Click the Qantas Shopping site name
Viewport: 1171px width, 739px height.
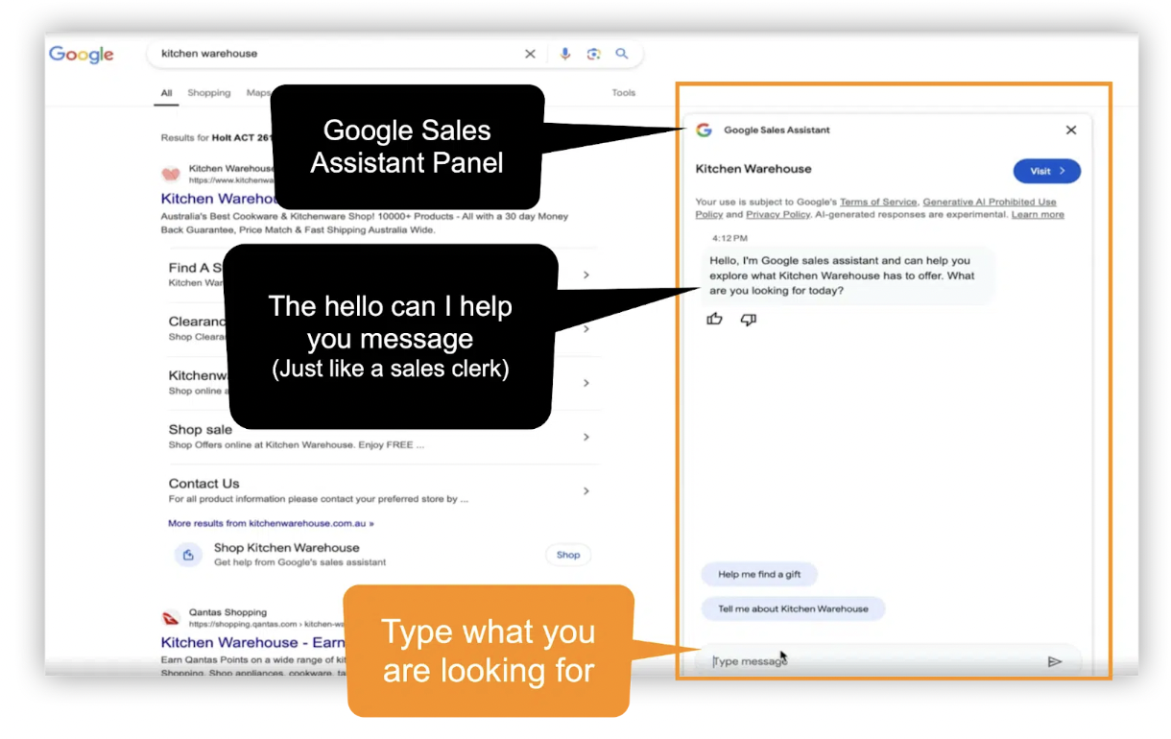coord(227,612)
